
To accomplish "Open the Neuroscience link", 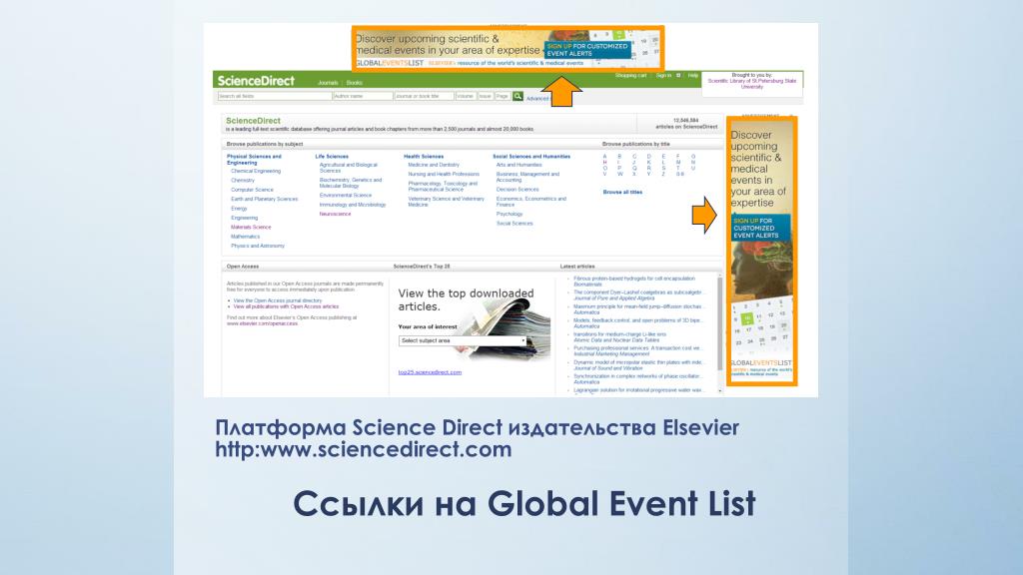I will point(335,214).
